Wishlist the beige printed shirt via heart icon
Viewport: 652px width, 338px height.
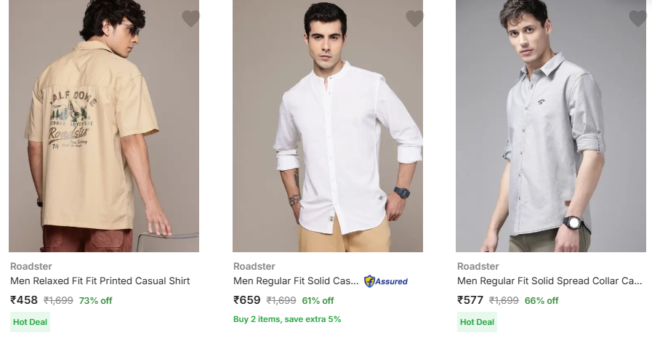pyautogui.click(x=190, y=19)
